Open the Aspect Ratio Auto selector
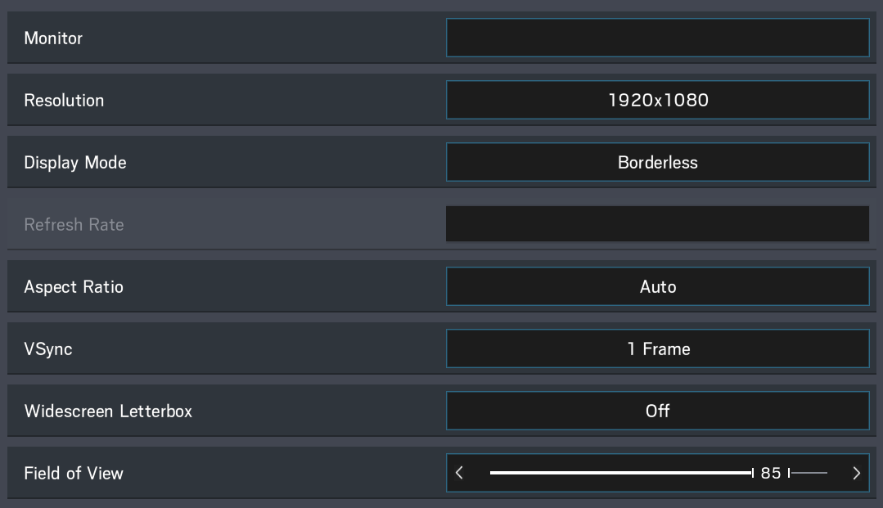This screenshot has height=508, width=883. 657,287
